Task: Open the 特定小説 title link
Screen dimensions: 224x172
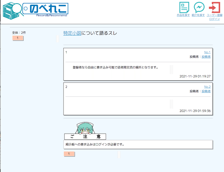Action: click(x=72, y=33)
